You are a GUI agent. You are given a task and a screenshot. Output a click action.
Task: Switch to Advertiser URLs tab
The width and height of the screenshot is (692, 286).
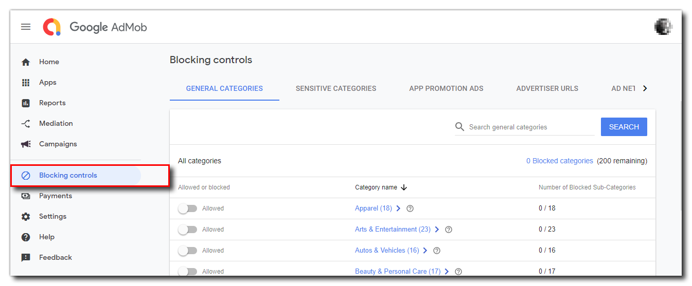tap(547, 88)
